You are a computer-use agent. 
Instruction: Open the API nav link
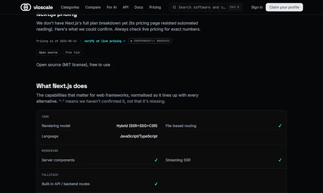(126, 7)
